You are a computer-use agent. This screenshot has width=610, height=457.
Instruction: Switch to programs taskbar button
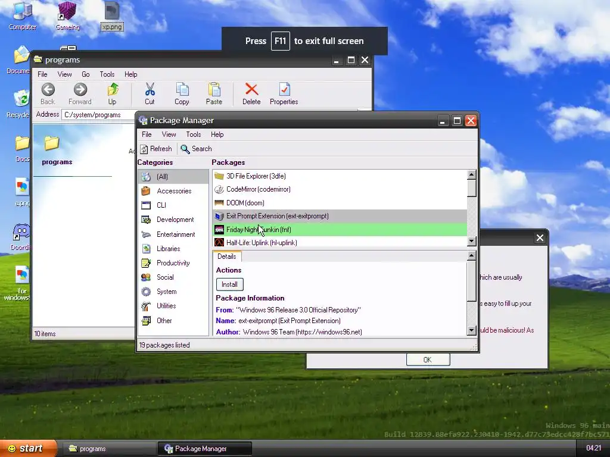(109, 449)
